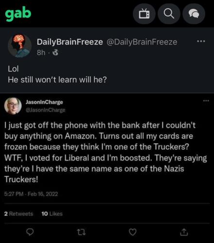Open search with the magnifier icon

click(169, 14)
